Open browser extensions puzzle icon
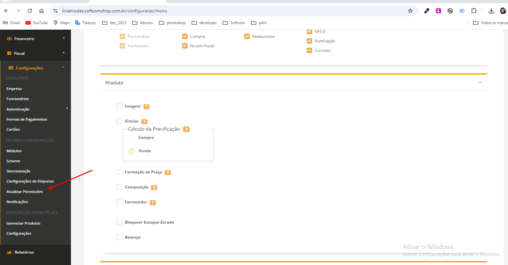This screenshot has width=508, height=265. [x=474, y=11]
